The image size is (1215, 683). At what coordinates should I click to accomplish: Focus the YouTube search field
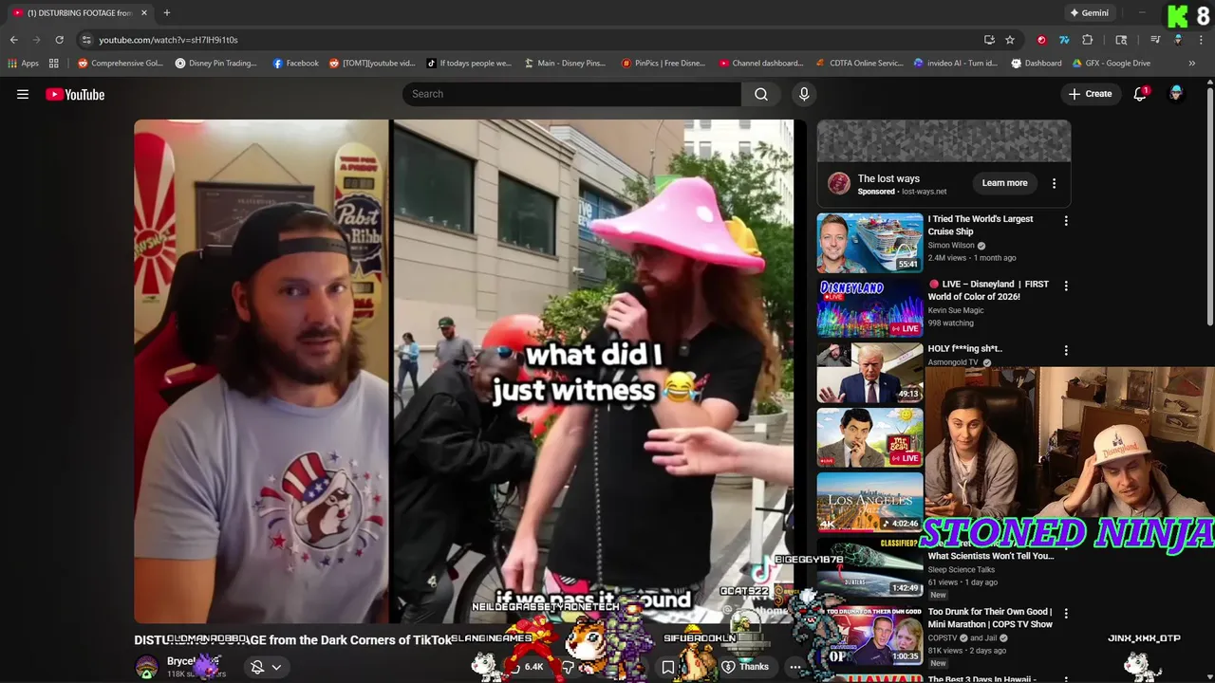[x=571, y=94]
